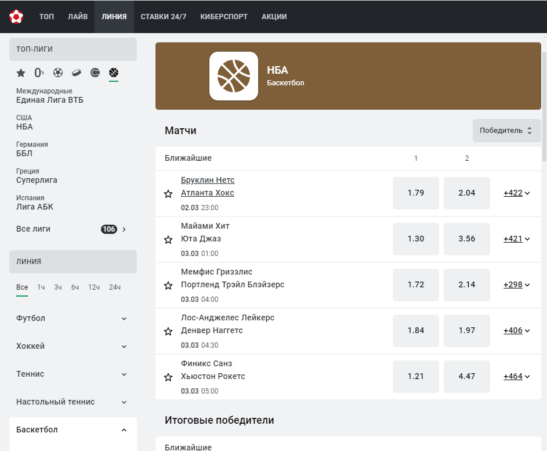Expand +406 extra markets
The width and height of the screenshot is (547, 451).
(x=517, y=331)
